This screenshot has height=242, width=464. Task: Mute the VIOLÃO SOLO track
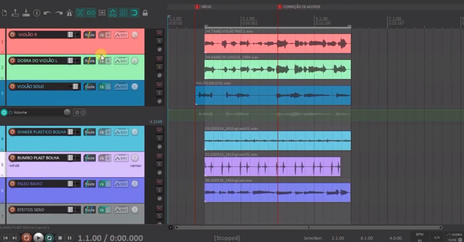click(x=159, y=85)
